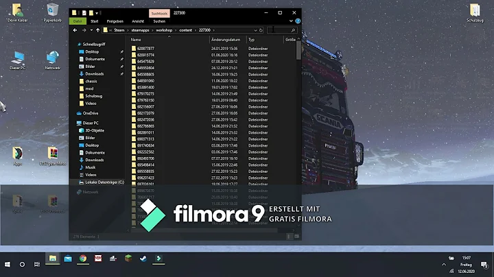Open Explorer help question mark icon
Viewport: 494px width, 277px height.
(x=298, y=21)
